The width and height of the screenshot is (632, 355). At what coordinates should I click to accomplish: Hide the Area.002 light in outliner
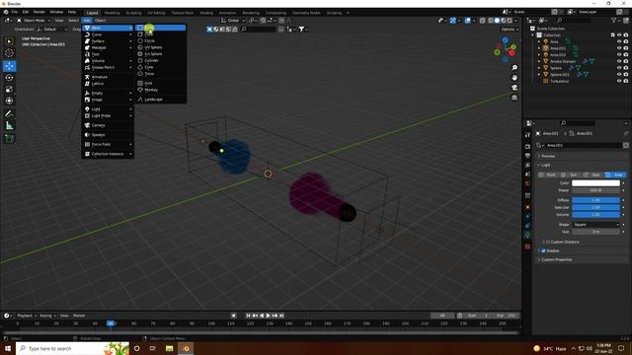pos(619,55)
